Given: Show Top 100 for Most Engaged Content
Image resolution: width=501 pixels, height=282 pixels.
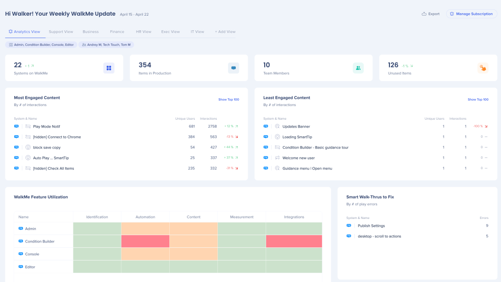Looking at the screenshot, I should (228, 100).
